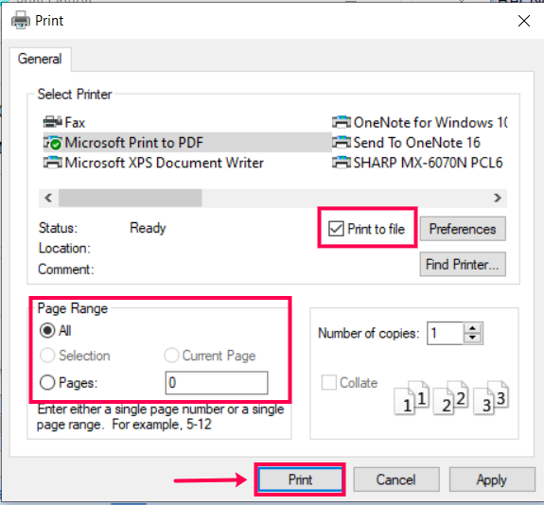Uncheck the Print to file checkbox
Viewport: 544px width, 505px height.
point(336,229)
